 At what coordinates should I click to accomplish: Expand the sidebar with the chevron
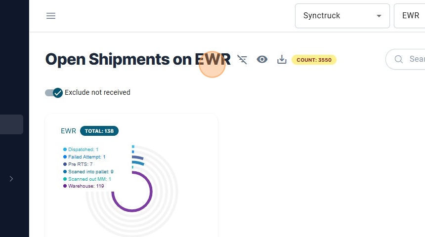click(11, 179)
